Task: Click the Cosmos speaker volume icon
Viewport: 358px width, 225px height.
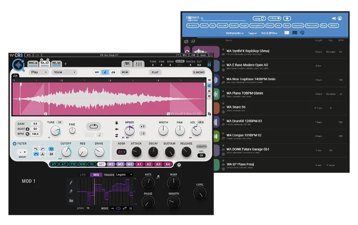Action: tap(334, 18)
